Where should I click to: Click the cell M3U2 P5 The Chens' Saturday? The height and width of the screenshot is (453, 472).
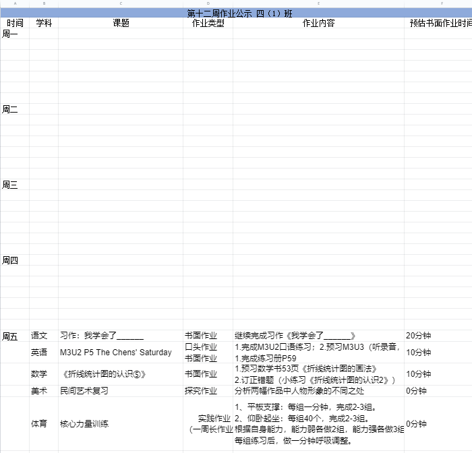(121, 352)
